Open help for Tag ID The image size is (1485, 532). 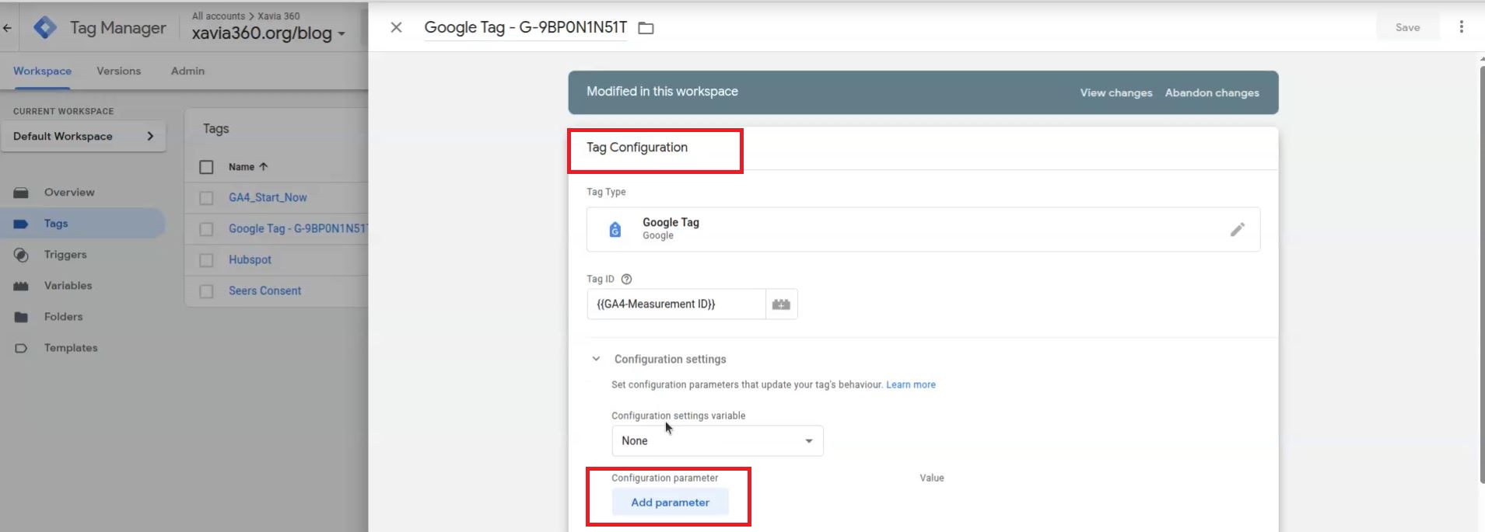click(626, 279)
